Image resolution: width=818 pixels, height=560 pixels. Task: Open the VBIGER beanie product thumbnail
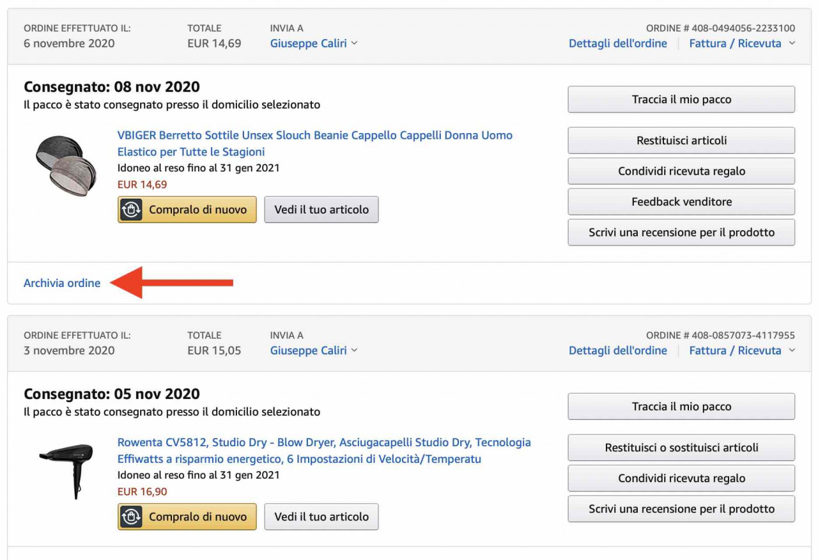[x=66, y=166]
